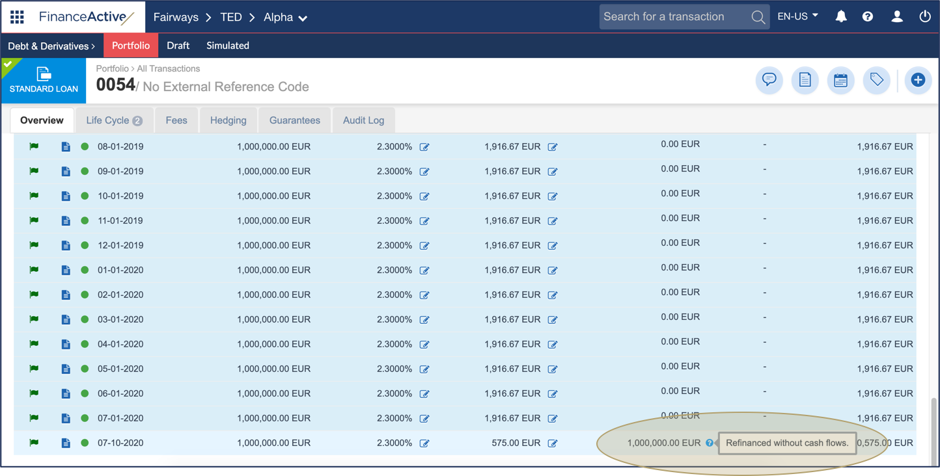Click the refinanced help icon on 07-10-2020
This screenshot has width=940, height=476.
tap(710, 443)
